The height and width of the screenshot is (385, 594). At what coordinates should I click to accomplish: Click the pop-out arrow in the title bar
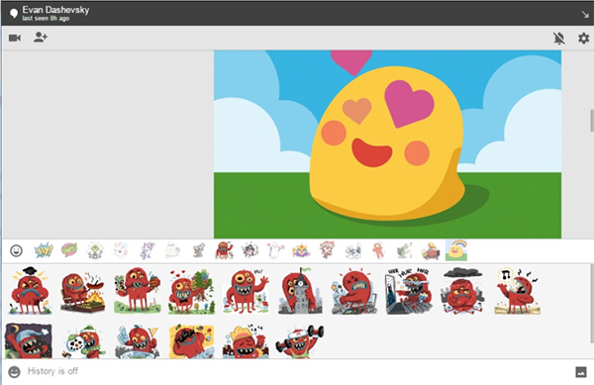pyautogui.click(x=585, y=15)
